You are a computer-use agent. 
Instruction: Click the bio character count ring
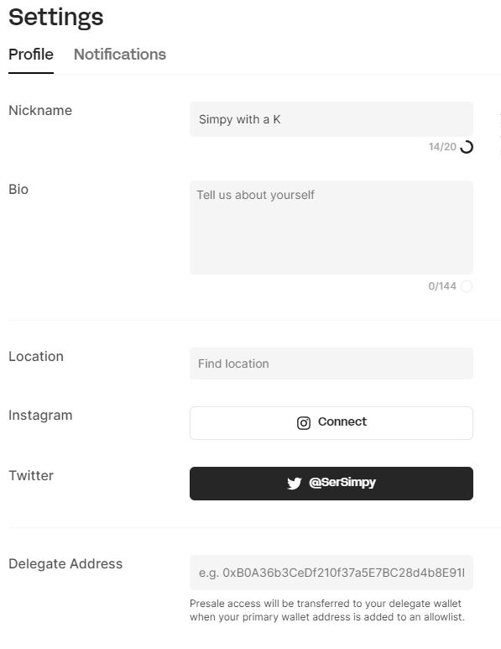point(467,286)
